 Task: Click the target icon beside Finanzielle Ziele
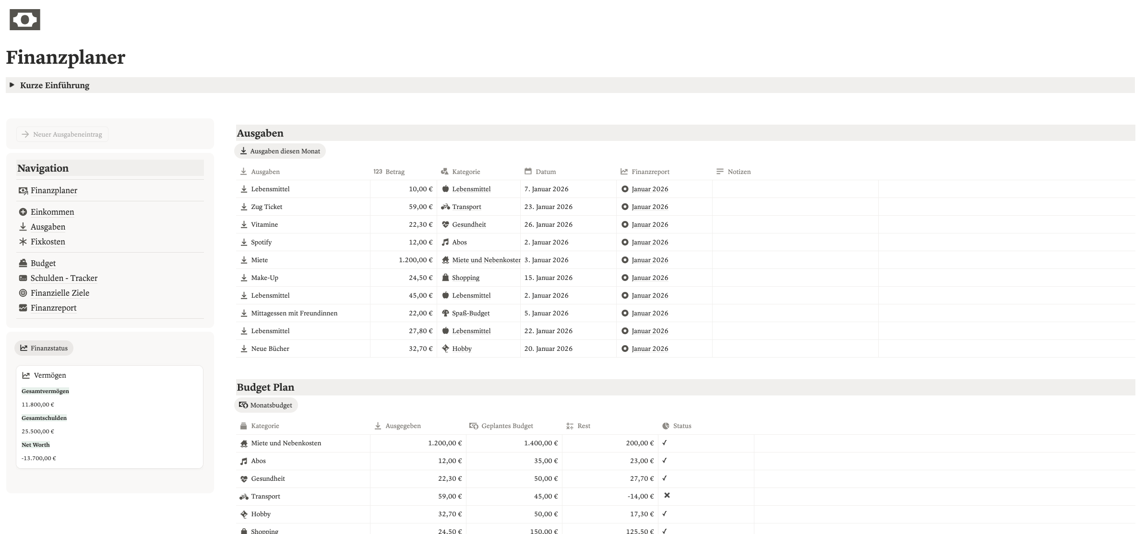23,293
